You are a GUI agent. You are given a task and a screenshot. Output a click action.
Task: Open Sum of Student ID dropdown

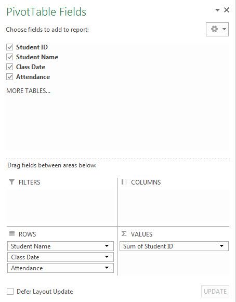(x=222, y=246)
